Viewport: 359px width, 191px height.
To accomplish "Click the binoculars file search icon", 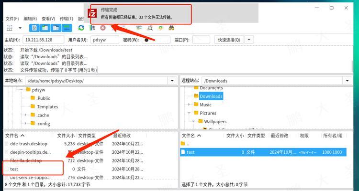I will [x=171, y=28].
